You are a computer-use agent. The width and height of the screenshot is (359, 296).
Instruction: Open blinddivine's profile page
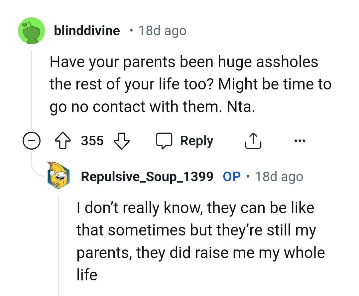tap(87, 30)
